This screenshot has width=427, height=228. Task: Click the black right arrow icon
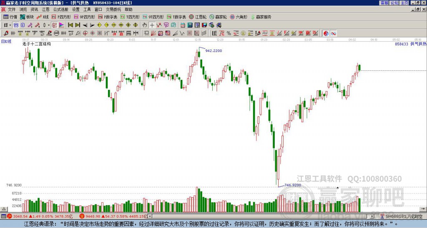(x=92, y=25)
